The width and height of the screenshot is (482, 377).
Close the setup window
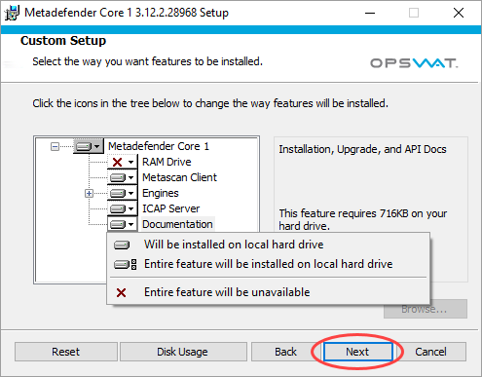click(459, 14)
